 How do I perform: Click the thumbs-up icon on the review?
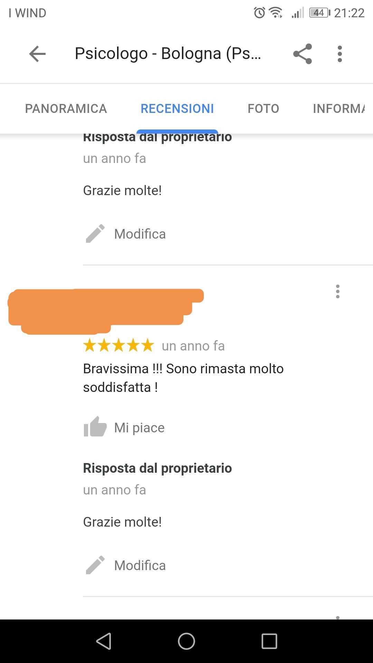(95, 427)
